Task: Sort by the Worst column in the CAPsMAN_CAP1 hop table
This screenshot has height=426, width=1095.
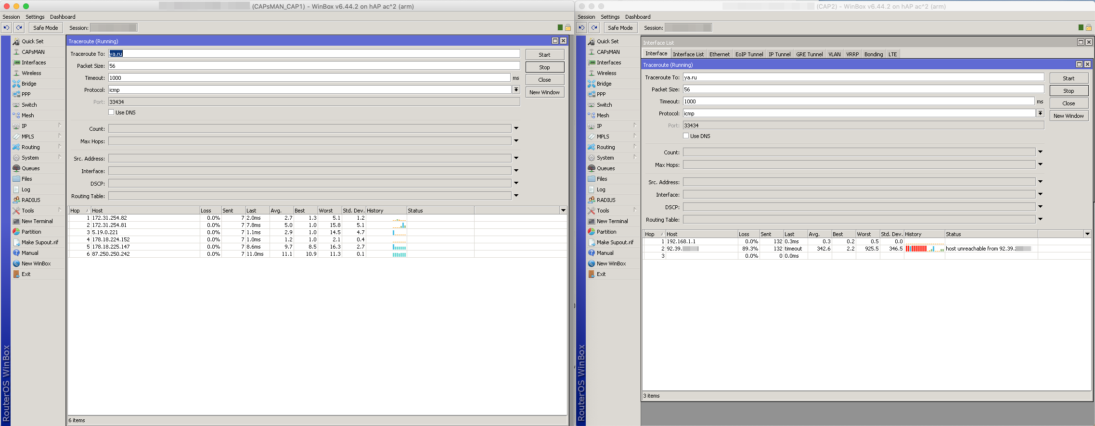Action: tap(329, 211)
